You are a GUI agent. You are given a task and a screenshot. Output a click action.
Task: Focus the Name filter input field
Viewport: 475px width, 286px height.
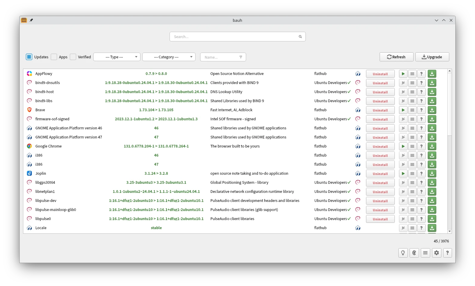tap(221, 57)
